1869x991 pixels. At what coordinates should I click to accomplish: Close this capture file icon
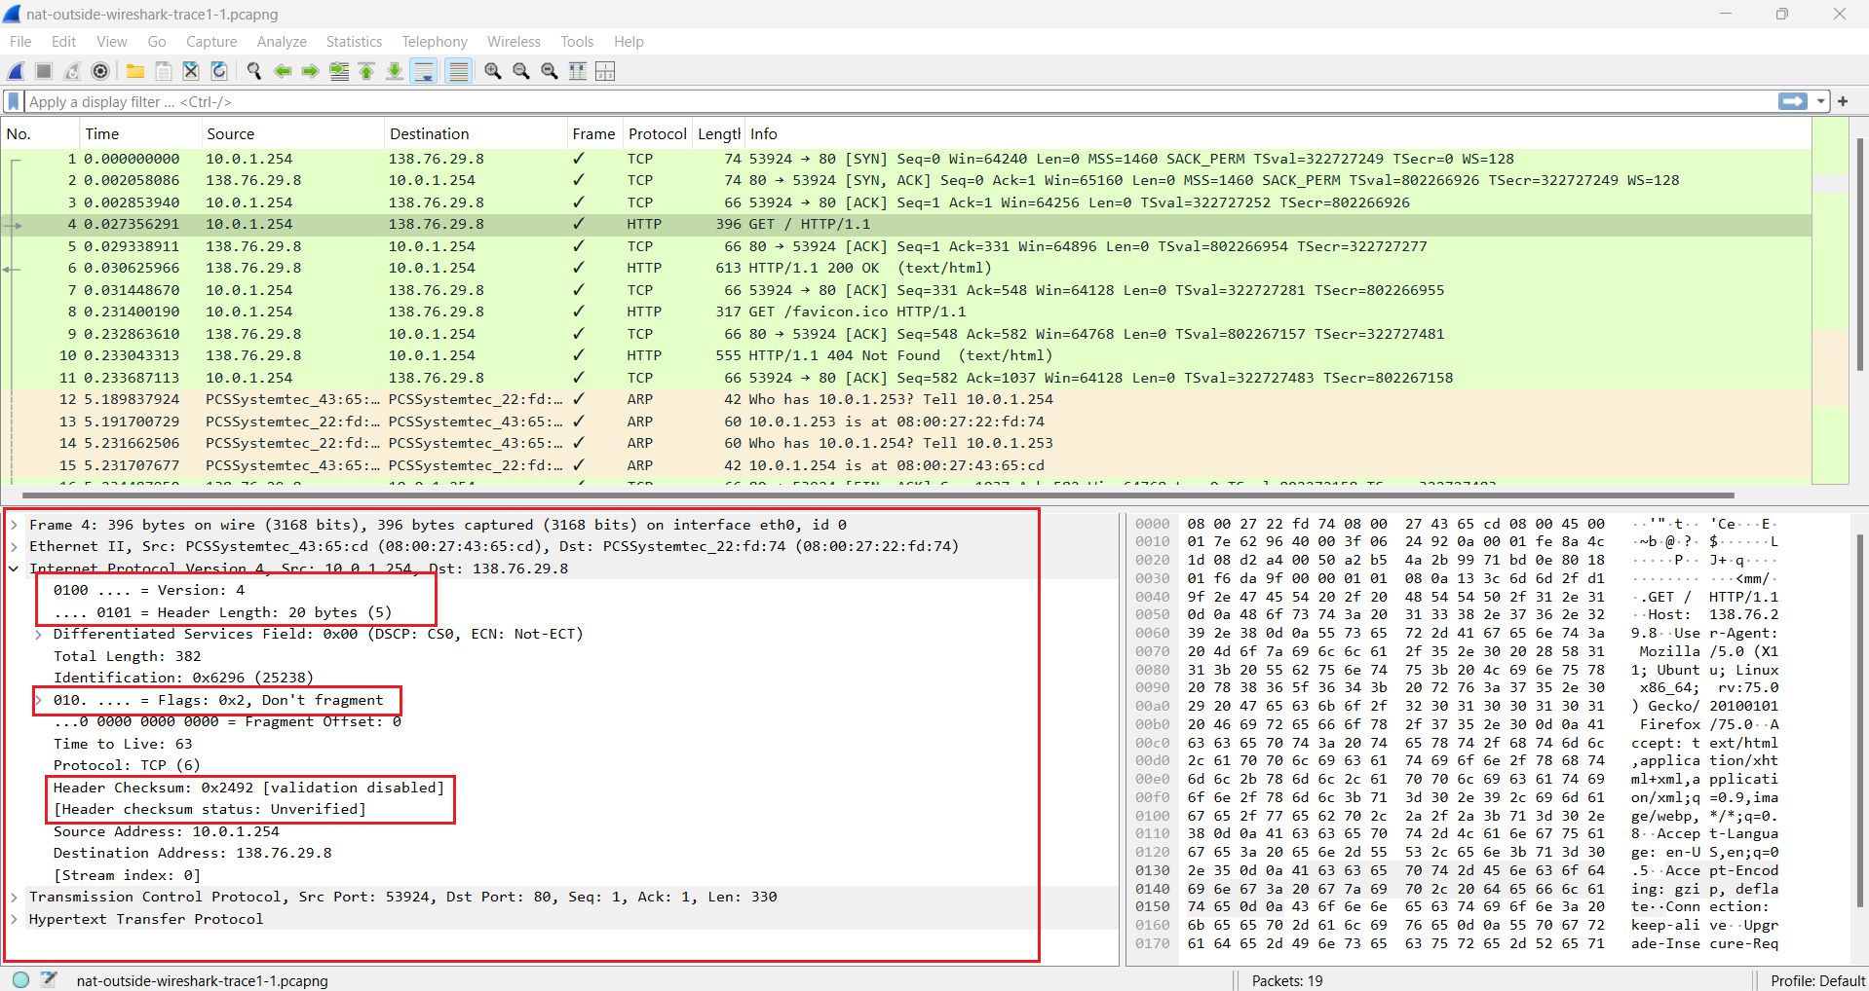click(191, 71)
